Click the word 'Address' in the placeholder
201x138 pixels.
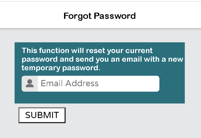[x=82, y=83]
